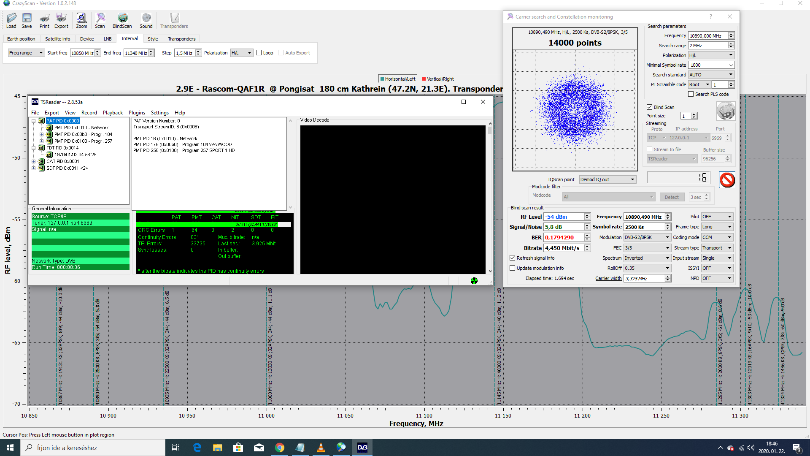Enable Update modulation info checkbox
This screenshot has width=810, height=456.
(513, 268)
